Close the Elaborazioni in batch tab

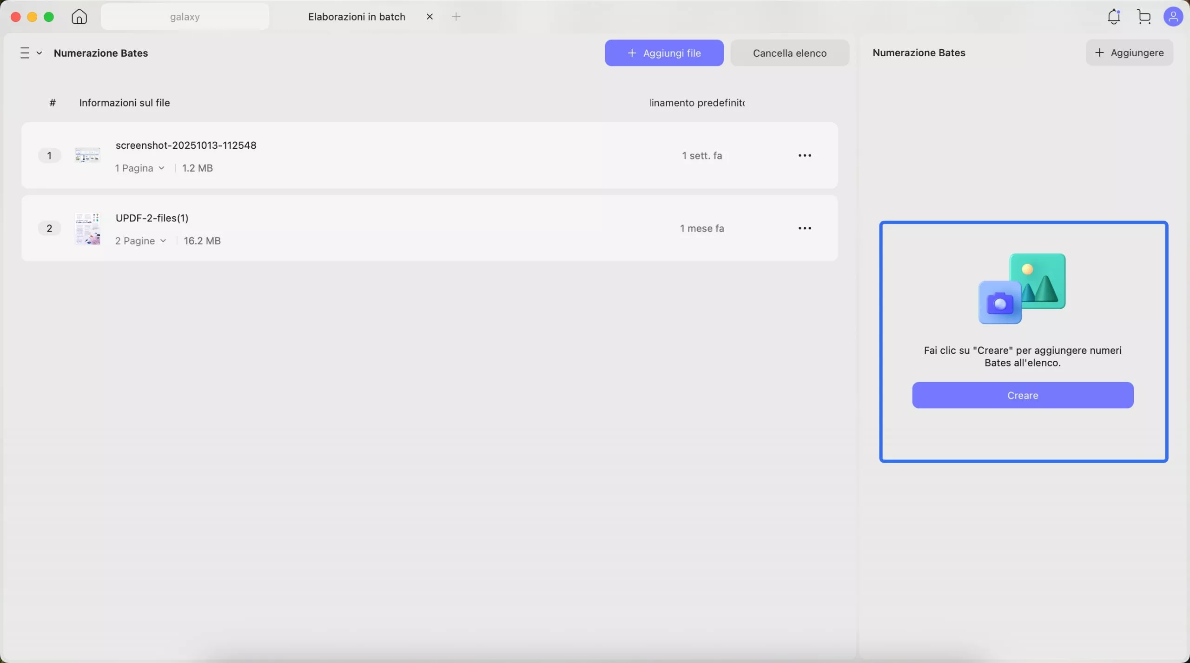(x=430, y=17)
